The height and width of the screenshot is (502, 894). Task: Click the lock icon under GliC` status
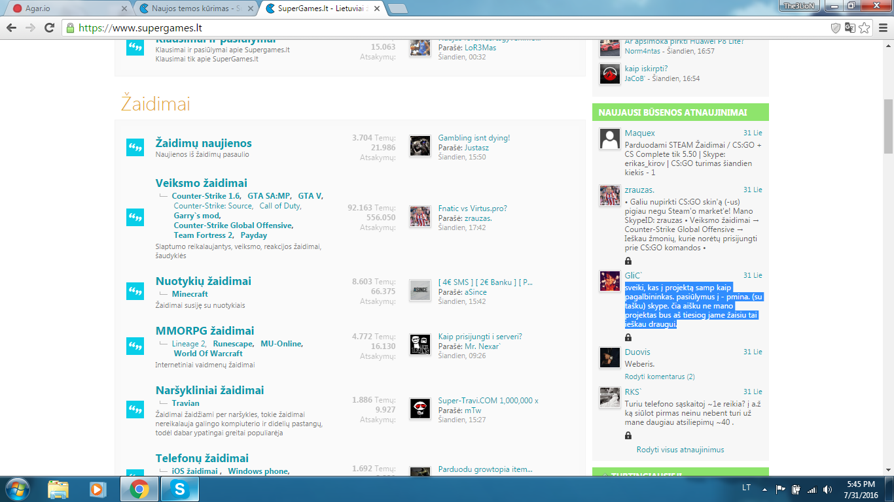coord(628,337)
